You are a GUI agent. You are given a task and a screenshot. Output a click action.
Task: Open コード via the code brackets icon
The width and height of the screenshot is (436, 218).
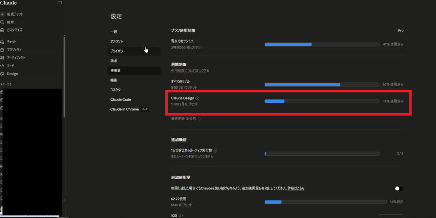(3, 66)
